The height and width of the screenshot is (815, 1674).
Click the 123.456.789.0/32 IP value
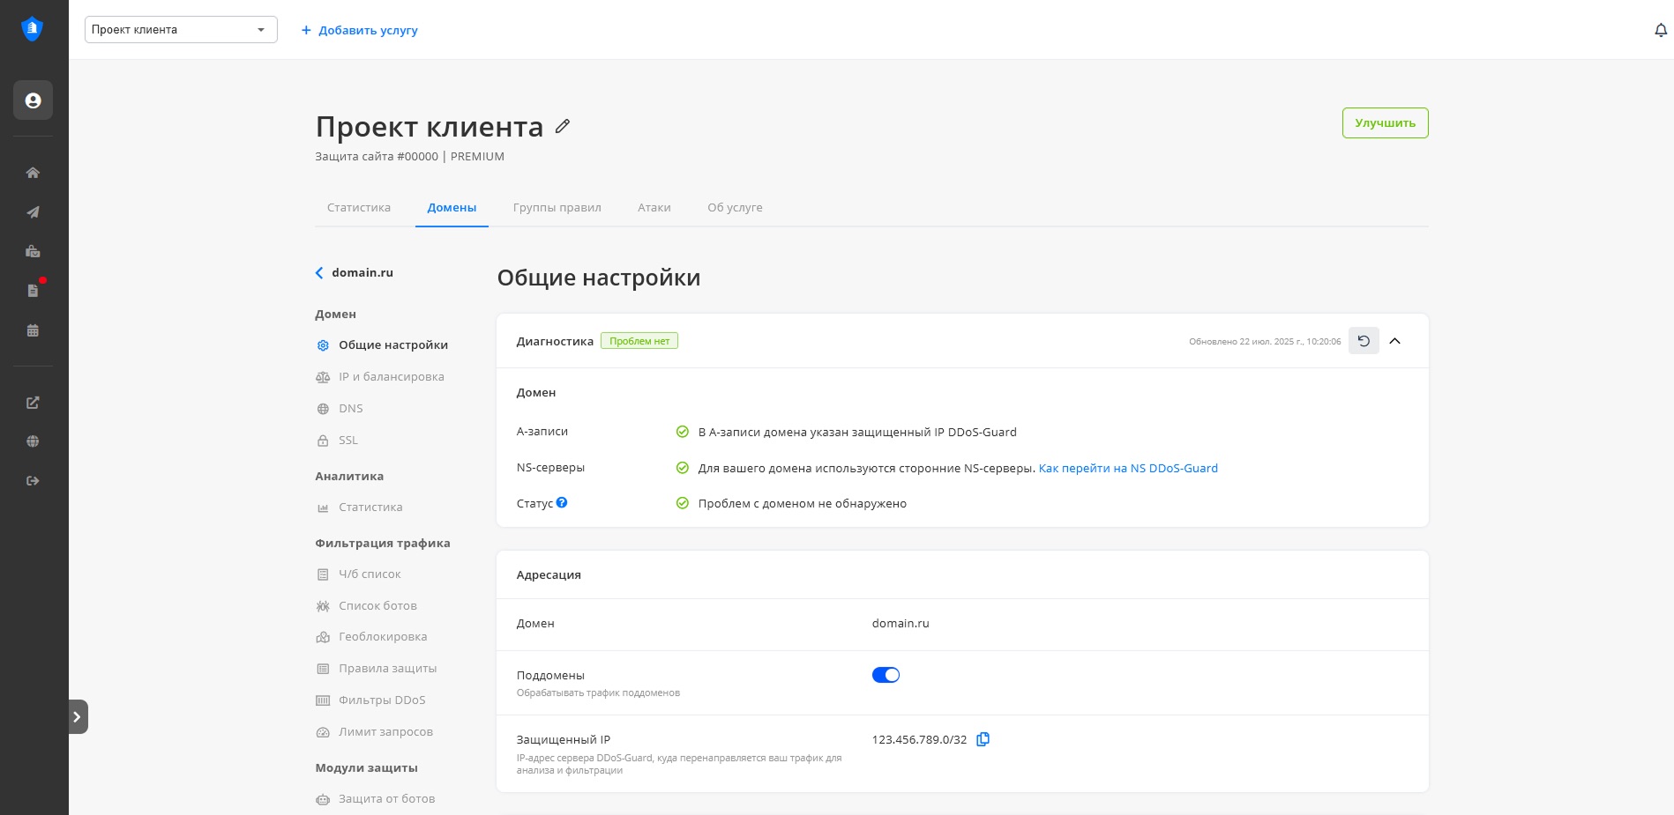click(919, 740)
